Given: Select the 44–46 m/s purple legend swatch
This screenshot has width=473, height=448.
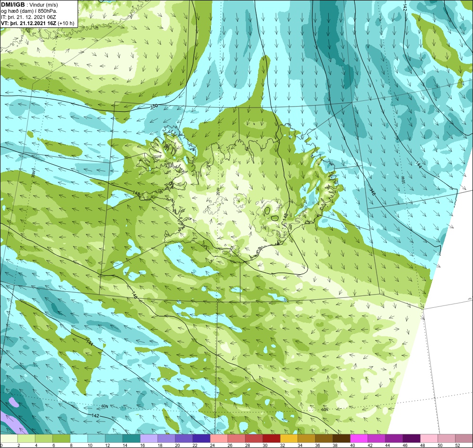Looking at the screenshot, I should click(394, 439).
